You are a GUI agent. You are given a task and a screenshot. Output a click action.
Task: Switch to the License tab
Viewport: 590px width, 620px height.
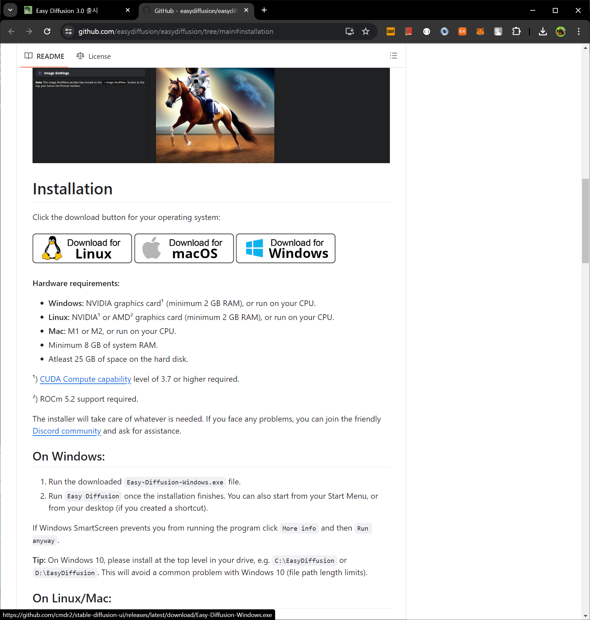click(94, 56)
